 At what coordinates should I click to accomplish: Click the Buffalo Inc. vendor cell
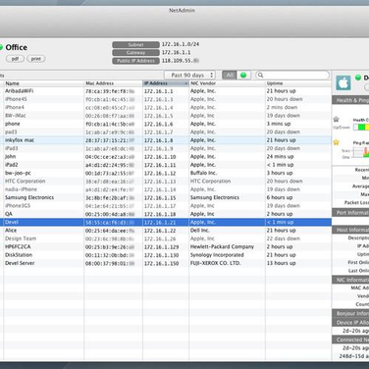click(203, 173)
